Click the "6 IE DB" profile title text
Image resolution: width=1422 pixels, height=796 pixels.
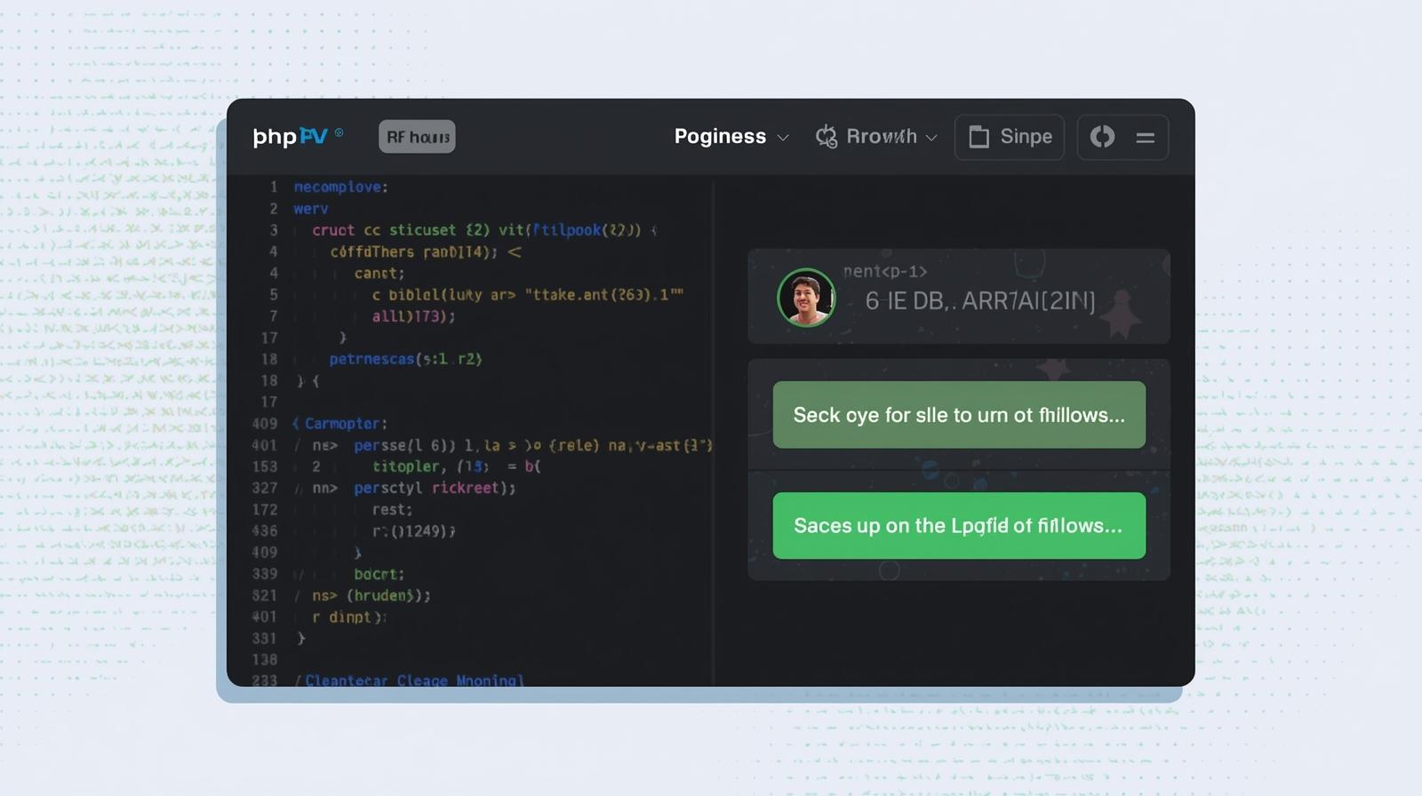(x=979, y=301)
